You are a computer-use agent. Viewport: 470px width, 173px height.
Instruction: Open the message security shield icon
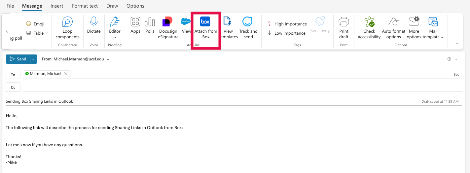pyautogui.click(x=449, y=59)
